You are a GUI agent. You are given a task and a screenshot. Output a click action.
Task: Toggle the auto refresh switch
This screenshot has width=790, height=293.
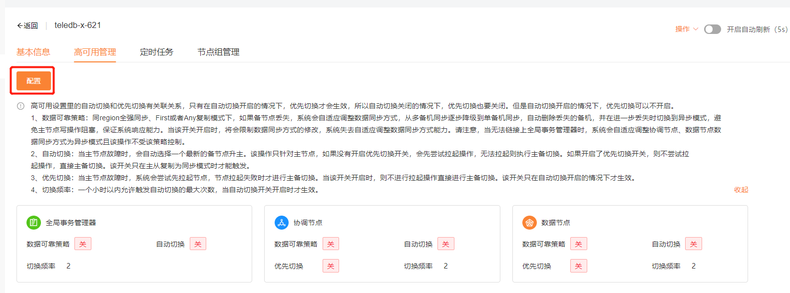point(712,29)
